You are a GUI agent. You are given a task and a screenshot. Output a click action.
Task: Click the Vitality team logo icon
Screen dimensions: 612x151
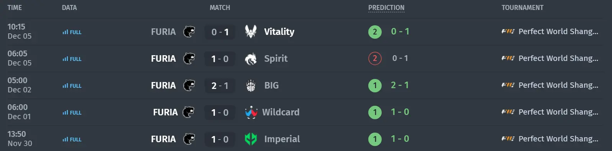point(251,31)
